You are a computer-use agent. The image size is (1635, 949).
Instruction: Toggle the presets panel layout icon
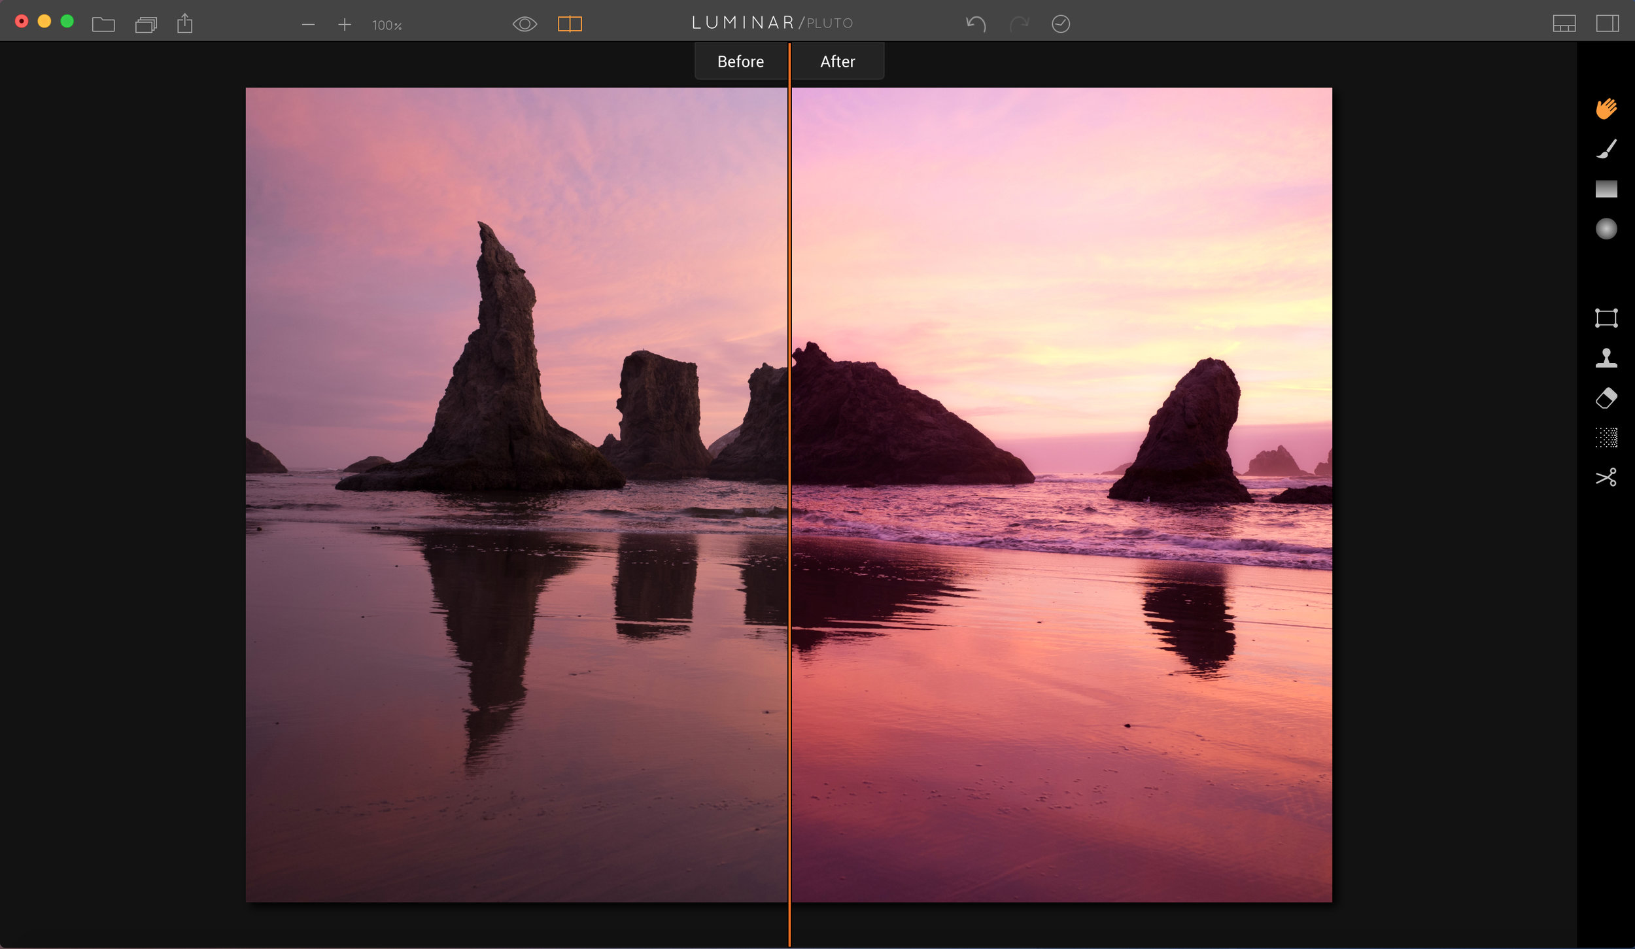[1564, 24]
